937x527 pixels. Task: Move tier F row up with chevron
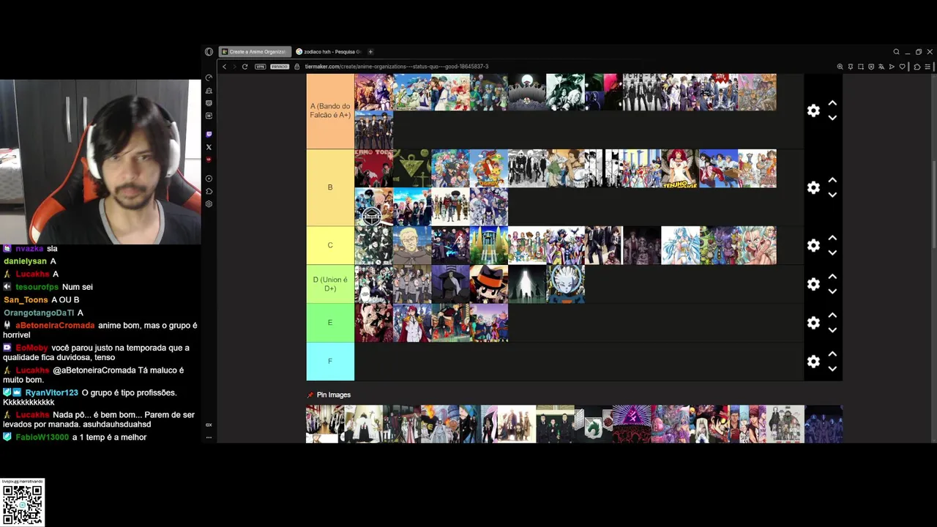(x=832, y=354)
